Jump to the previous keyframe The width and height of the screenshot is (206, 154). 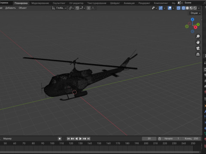point(73,139)
